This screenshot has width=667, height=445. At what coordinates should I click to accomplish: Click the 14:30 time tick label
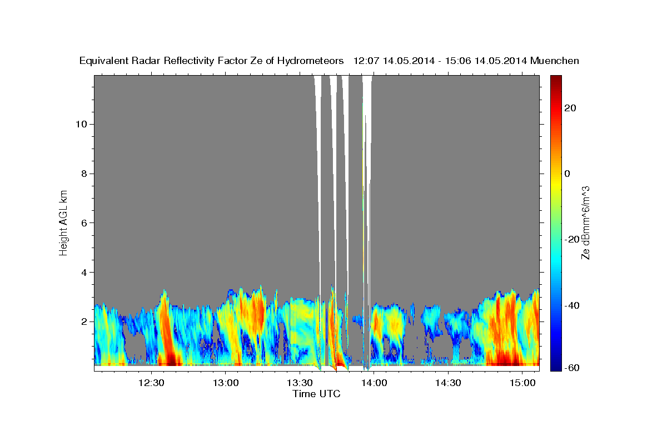pyautogui.click(x=447, y=383)
